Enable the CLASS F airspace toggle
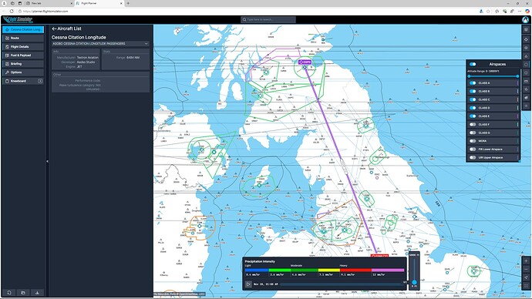 coord(473,124)
